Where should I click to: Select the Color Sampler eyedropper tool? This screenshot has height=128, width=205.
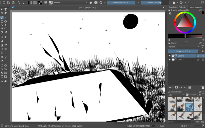pyautogui.click(x=5, y=45)
